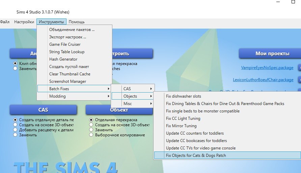The image size is (301, 173).
Task: Expand the Misc batch fixes submenu
Action: (133, 104)
